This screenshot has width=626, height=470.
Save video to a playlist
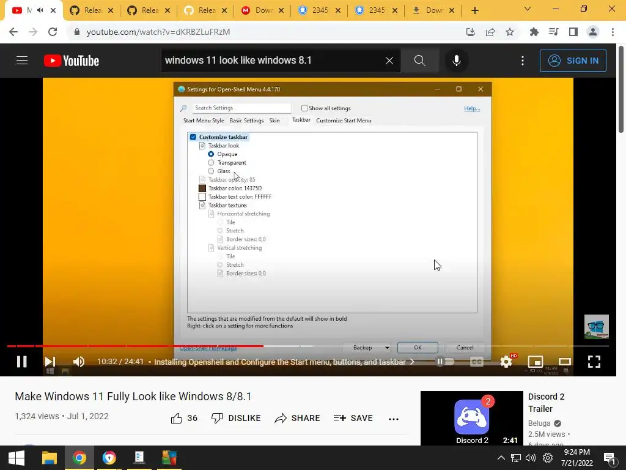click(x=353, y=418)
